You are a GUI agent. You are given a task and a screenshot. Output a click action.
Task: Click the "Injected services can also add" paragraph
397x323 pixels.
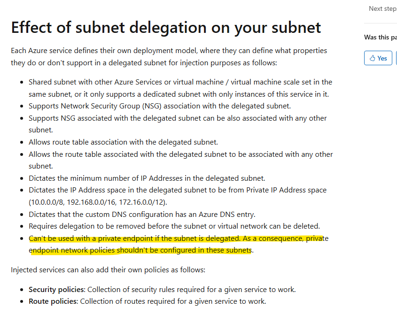pos(108,270)
